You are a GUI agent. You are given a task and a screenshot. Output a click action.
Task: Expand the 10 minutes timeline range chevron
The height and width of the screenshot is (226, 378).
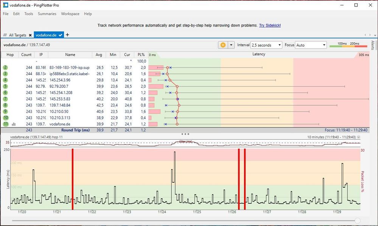[x=358, y=137]
